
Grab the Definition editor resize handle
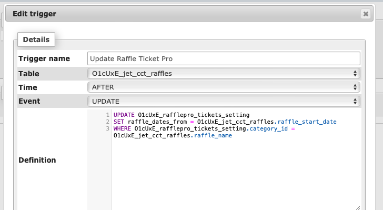pyautogui.click(x=358, y=208)
